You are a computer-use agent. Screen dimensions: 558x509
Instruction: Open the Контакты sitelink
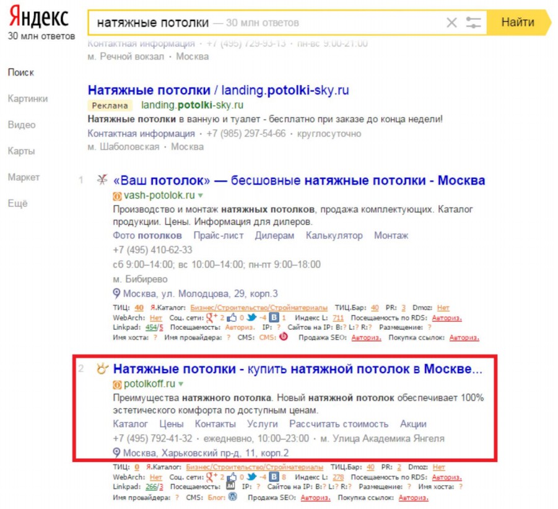coord(216,424)
